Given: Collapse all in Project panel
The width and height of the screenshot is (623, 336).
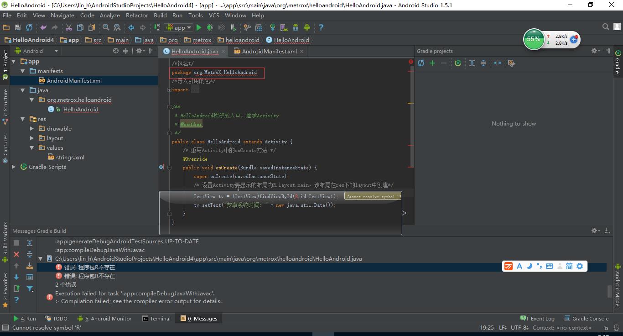Looking at the screenshot, I should [x=126, y=51].
